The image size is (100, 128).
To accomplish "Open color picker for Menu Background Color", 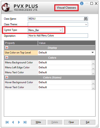I will 93,63.
